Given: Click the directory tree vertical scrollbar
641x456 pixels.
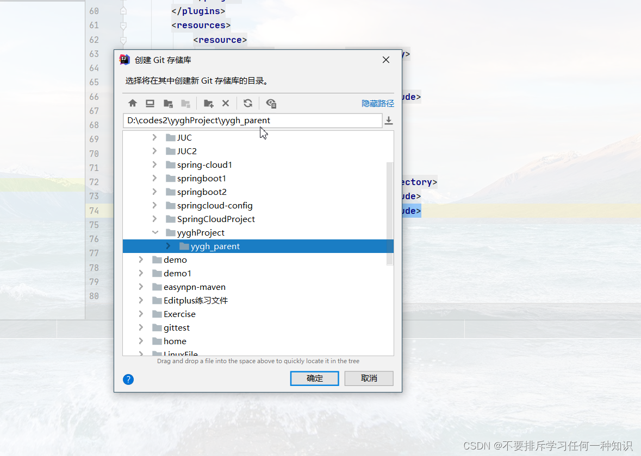Looking at the screenshot, I should [390, 214].
